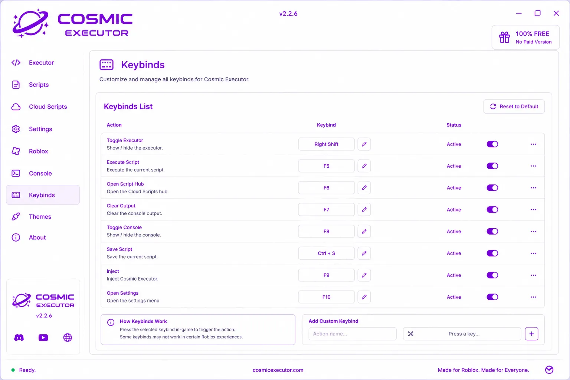Expand more options for Inject row
Screen dimensions: 570x380
pyautogui.click(x=533, y=275)
